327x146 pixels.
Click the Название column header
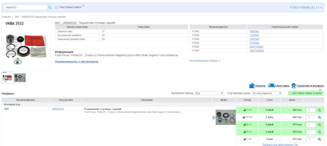click(147, 100)
